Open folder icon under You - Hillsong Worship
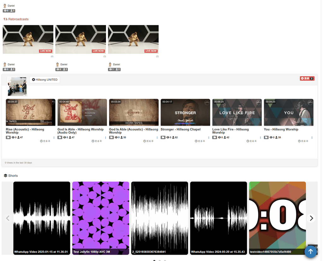The width and height of the screenshot is (323, 261). pyautogui.click(x=266, y=137)
